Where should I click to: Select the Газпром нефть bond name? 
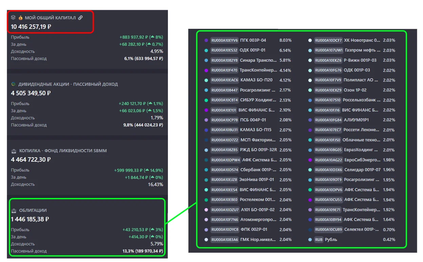pos(363,50)
